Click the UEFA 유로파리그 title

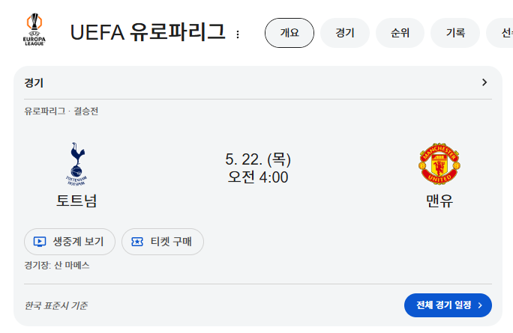(148, 32)
